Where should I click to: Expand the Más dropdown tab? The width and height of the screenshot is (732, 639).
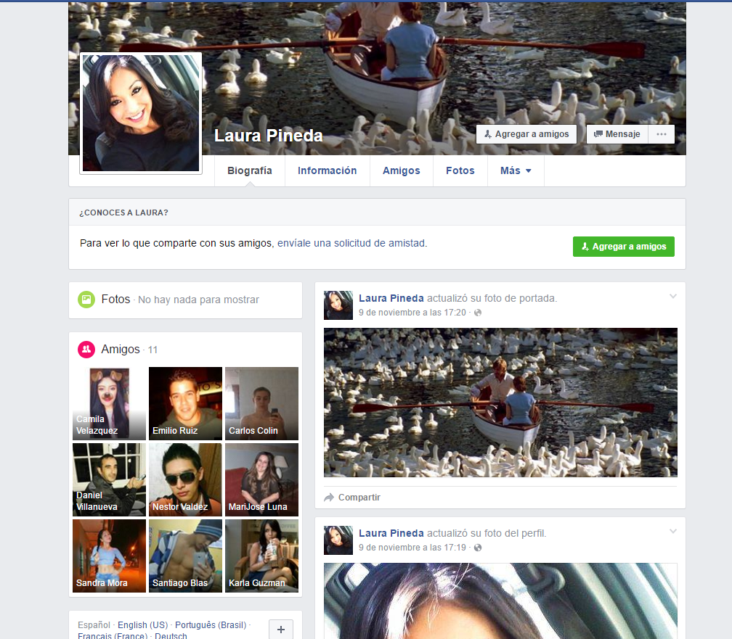[516, 171]
